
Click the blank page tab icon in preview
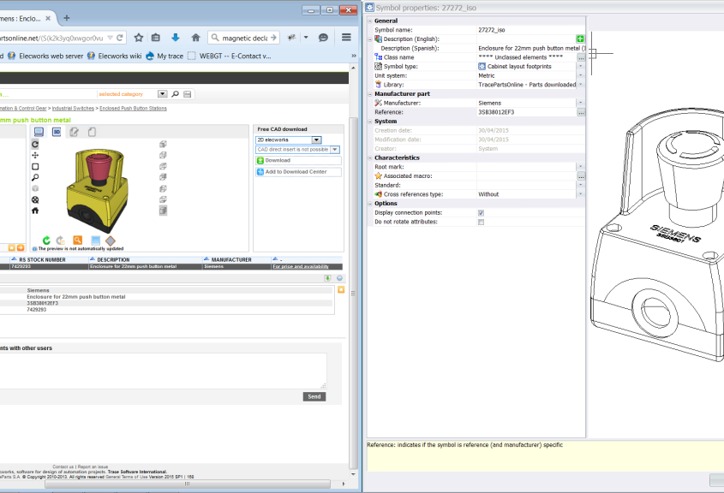pyautogui.click(x=92, y=132)
